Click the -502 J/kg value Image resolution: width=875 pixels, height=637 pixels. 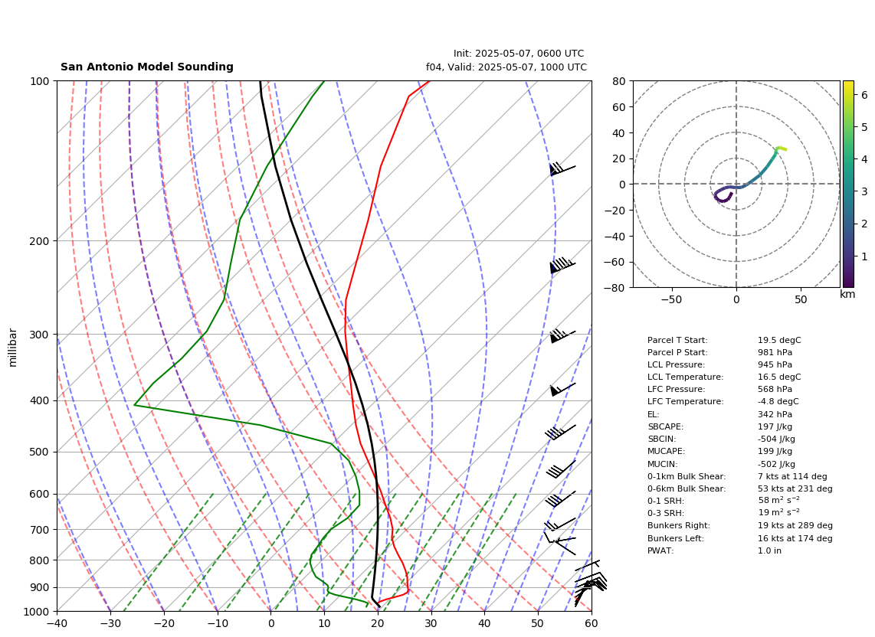pyautogui.click(x=776, y=464)
